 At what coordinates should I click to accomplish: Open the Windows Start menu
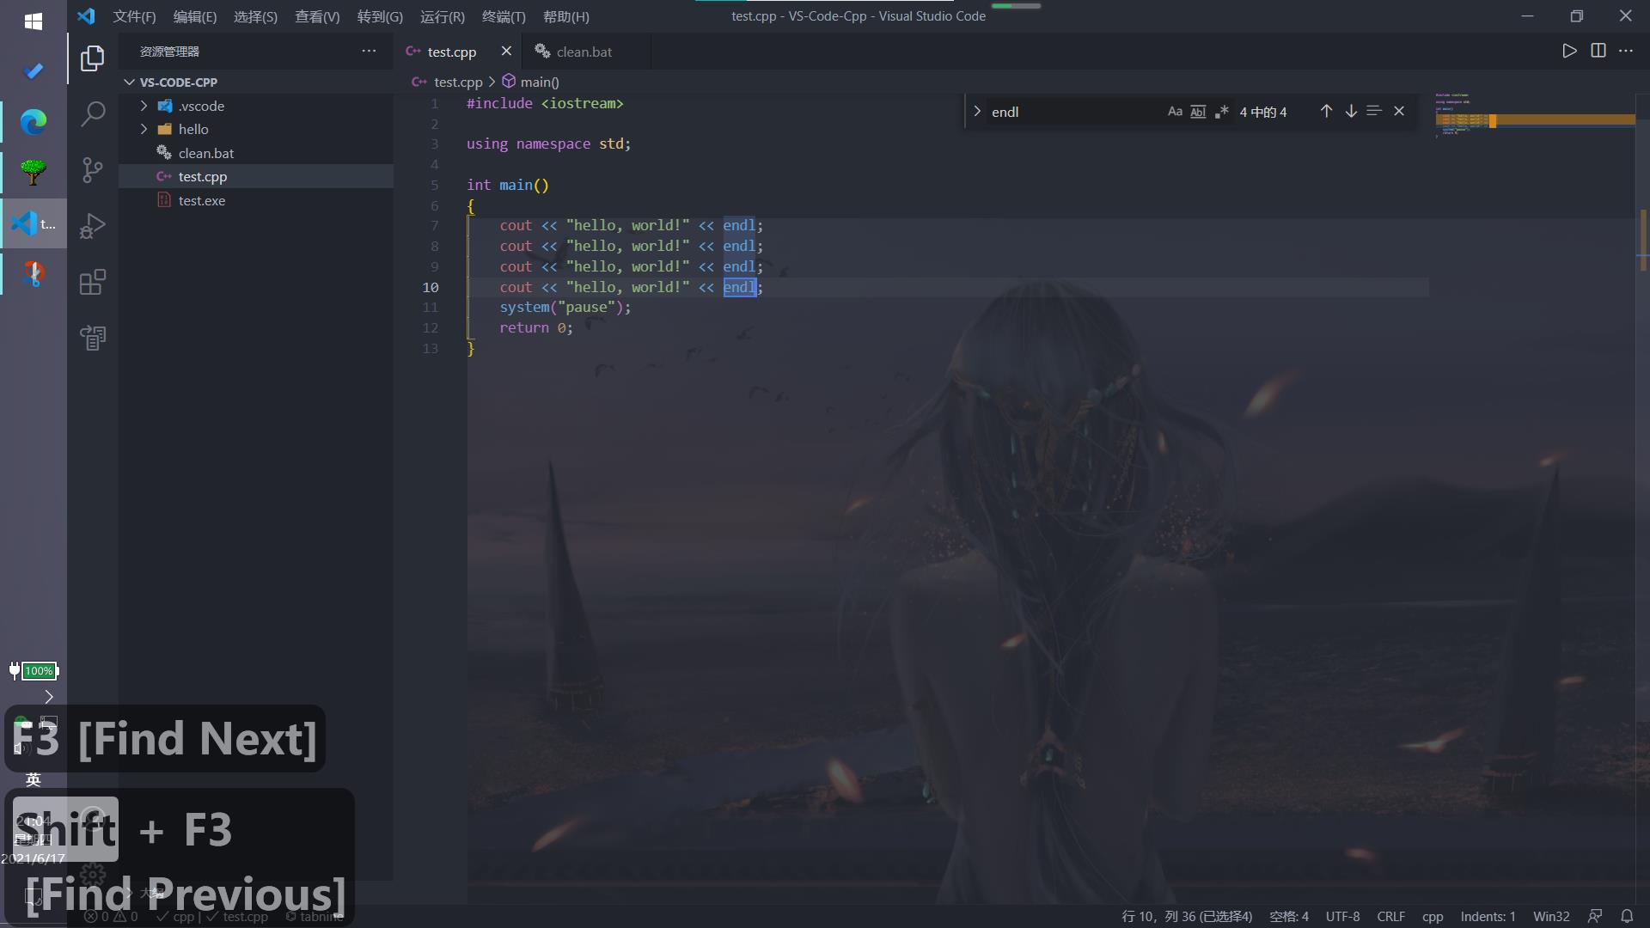point(34,21)
